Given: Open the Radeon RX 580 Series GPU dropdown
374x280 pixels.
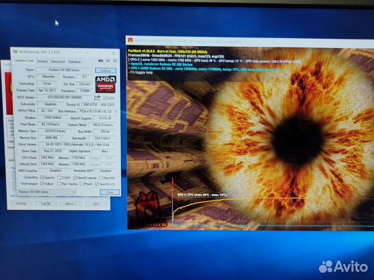Looking at the screenshot, I should pyautogui.click(x=47, y=192).
